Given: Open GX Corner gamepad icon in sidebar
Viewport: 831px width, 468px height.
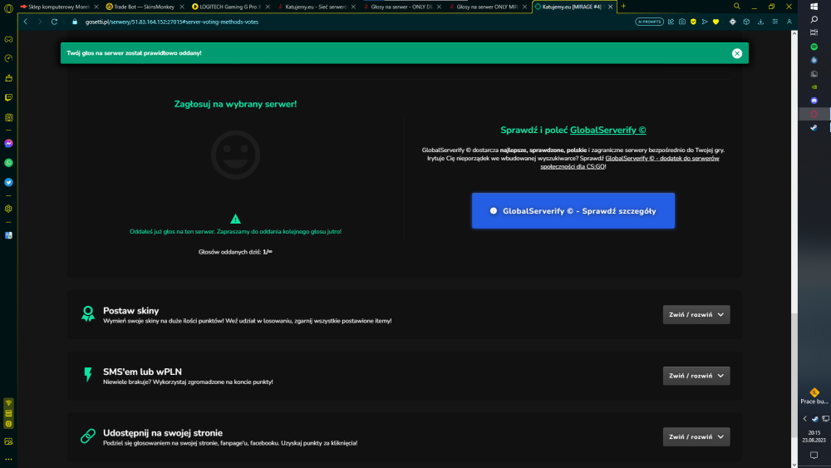Looking at the screenshot, I should coord(8,39).
